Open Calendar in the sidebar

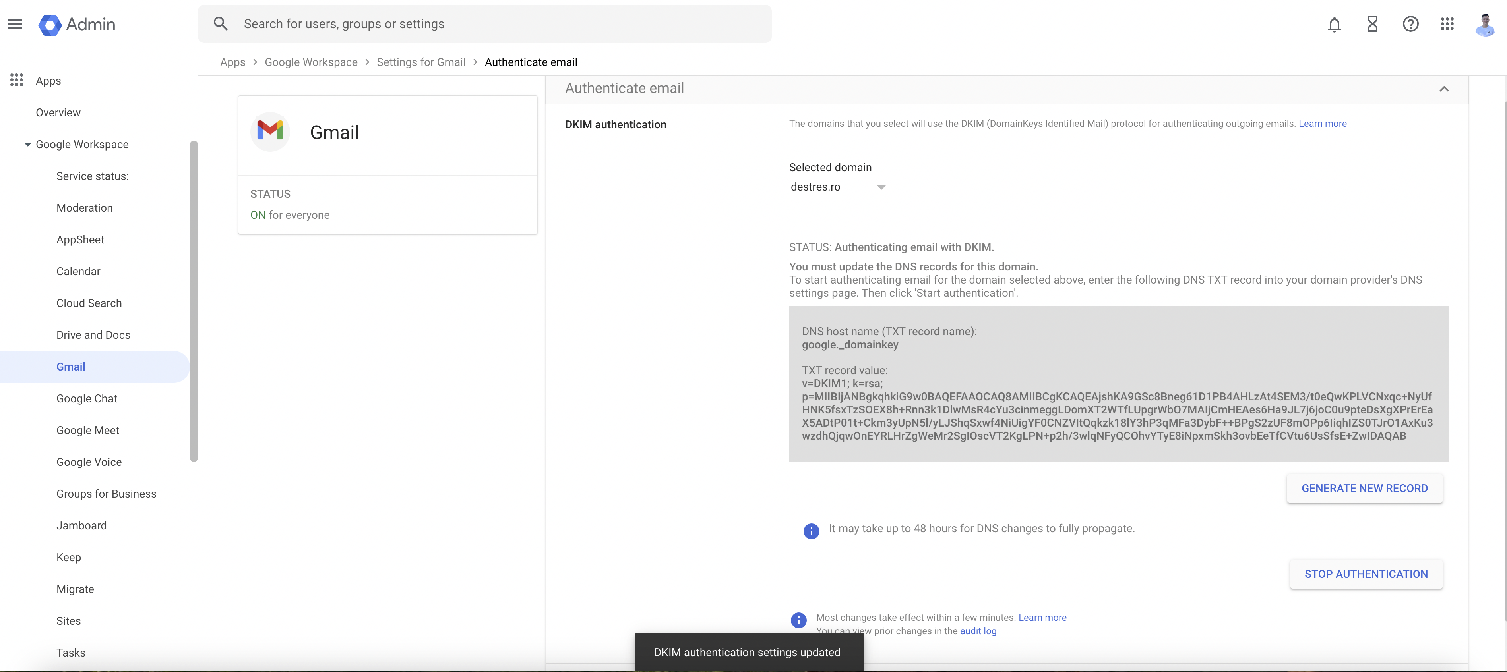78,271
